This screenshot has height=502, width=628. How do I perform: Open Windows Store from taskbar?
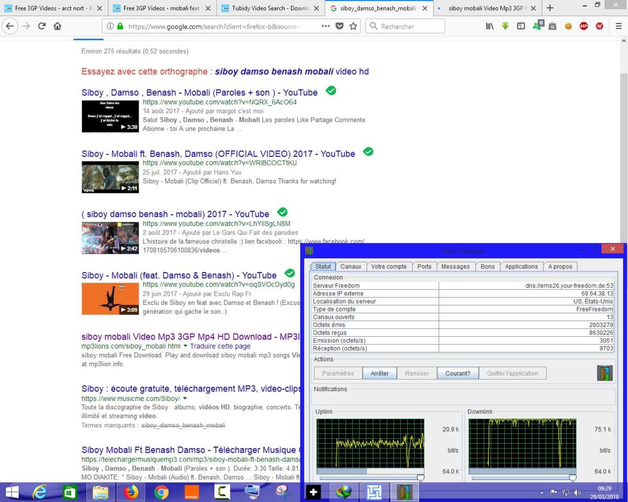pyautogui.click(x=70, y=492)
